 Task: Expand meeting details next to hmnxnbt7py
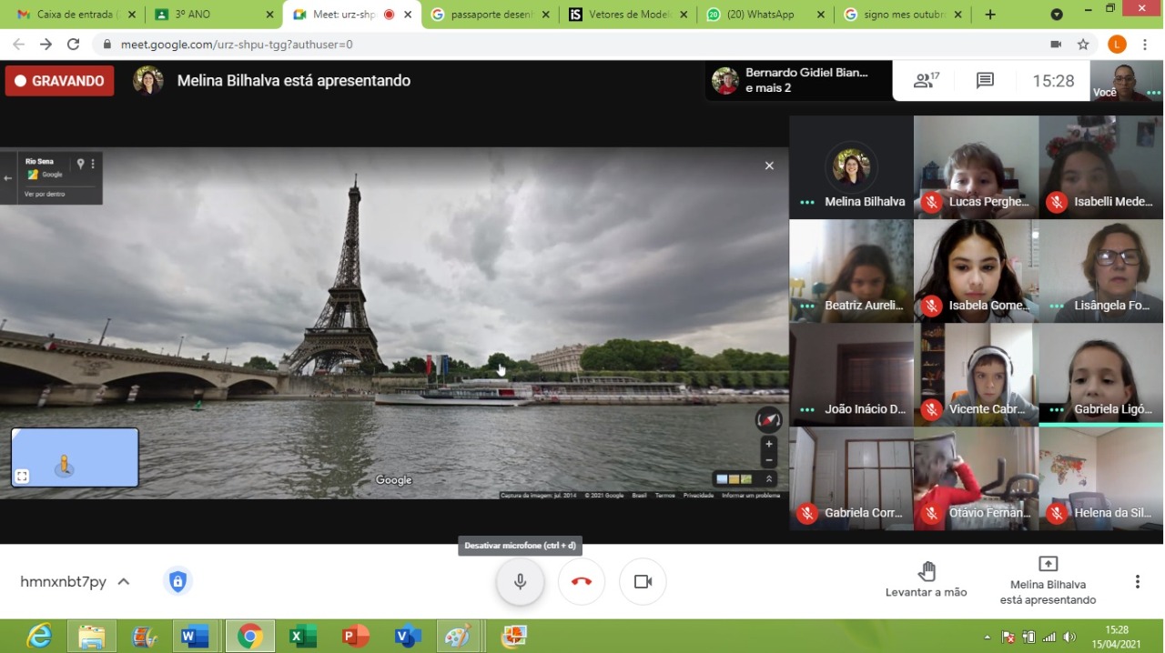[124, 581]
